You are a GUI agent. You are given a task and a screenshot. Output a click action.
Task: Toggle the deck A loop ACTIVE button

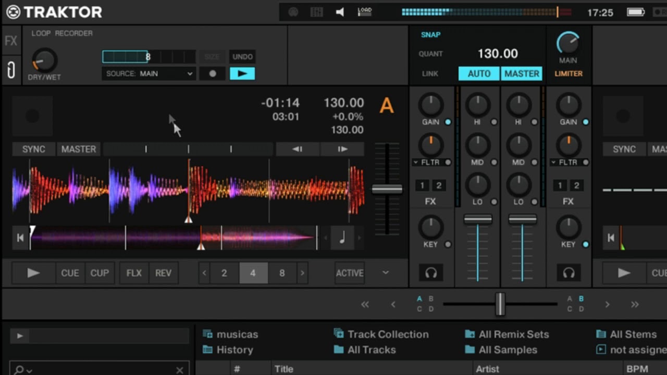tap(350, 273)
